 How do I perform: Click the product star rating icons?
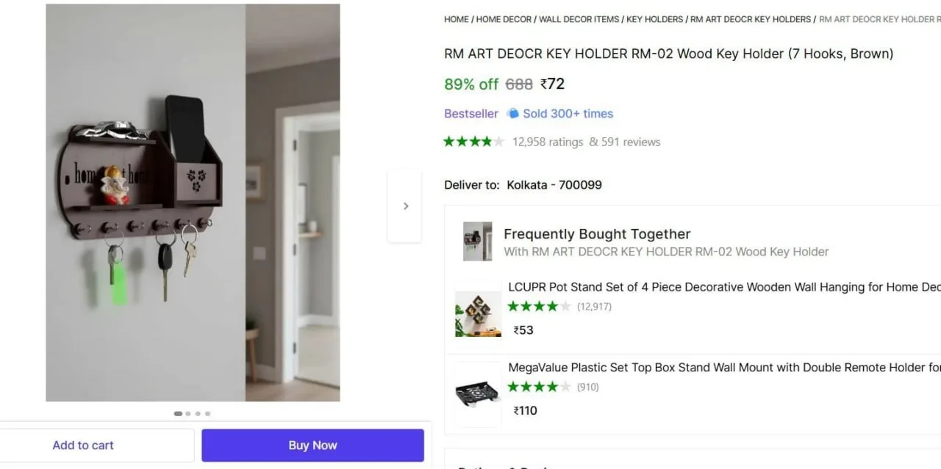click(x=473, y=142)
